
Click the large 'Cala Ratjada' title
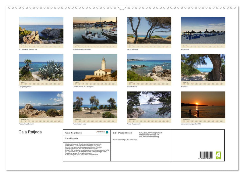pyautogui.click(x=30, y=132)
